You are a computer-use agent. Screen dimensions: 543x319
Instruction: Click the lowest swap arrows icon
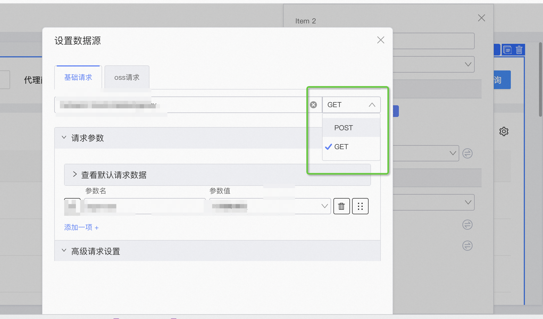(x=467, y=245)
